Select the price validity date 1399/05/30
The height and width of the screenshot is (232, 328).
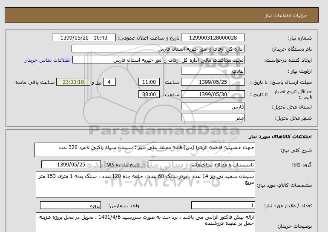[213, 95]
